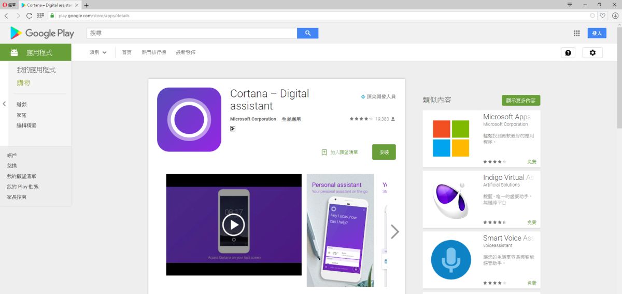Image resolution: width=622 pixels, height=294 pixels.
Task: Show next screenshots with right chevron
Action: coord(395,231)
